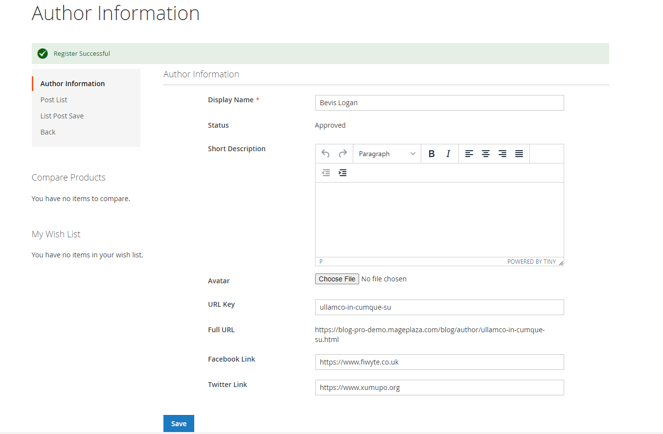Open the Paragraph format dropdown
663x434 pixels.
click(387, 154)
